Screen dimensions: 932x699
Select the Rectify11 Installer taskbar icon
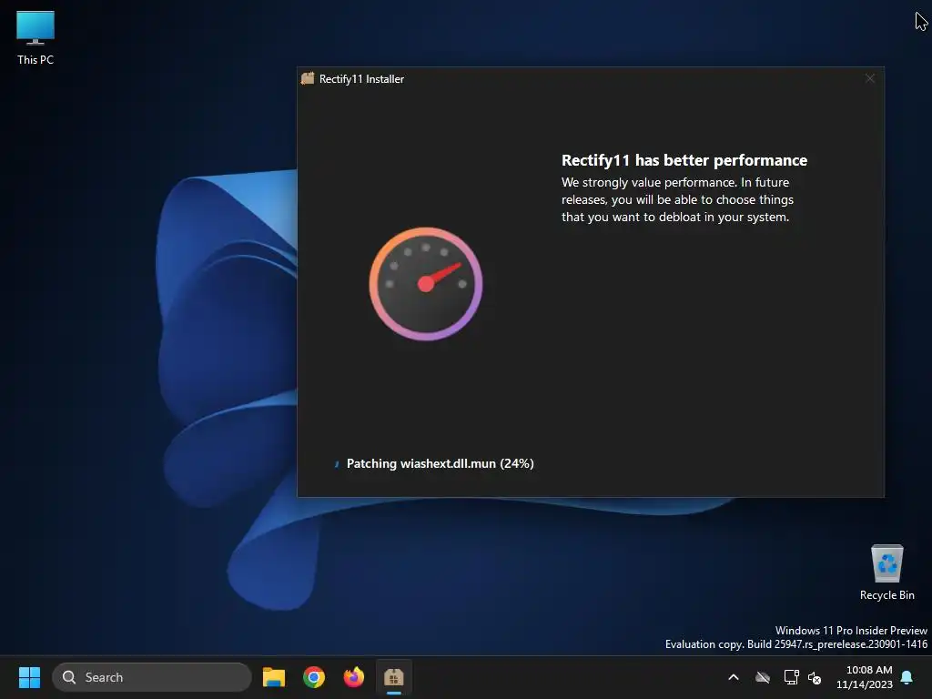393,677
